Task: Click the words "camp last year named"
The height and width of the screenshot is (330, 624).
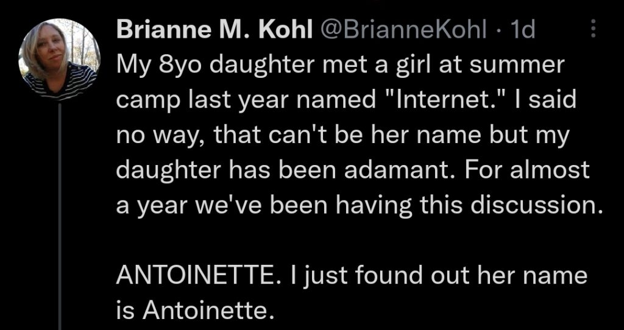Action: pos(246,100)
